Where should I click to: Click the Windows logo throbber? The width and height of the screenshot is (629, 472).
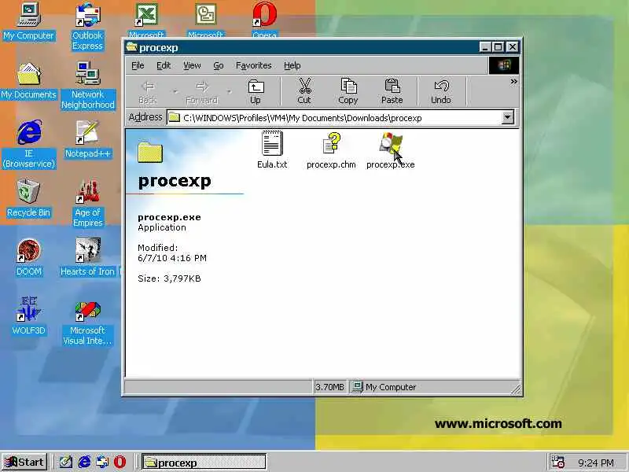click(504, 65)
